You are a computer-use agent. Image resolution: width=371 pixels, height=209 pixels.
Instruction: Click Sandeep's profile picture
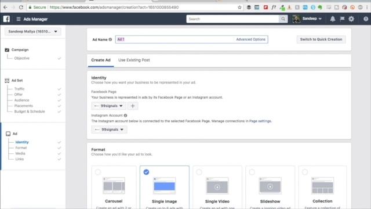[x=296, y=19]
